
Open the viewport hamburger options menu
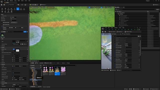(30, 7)
